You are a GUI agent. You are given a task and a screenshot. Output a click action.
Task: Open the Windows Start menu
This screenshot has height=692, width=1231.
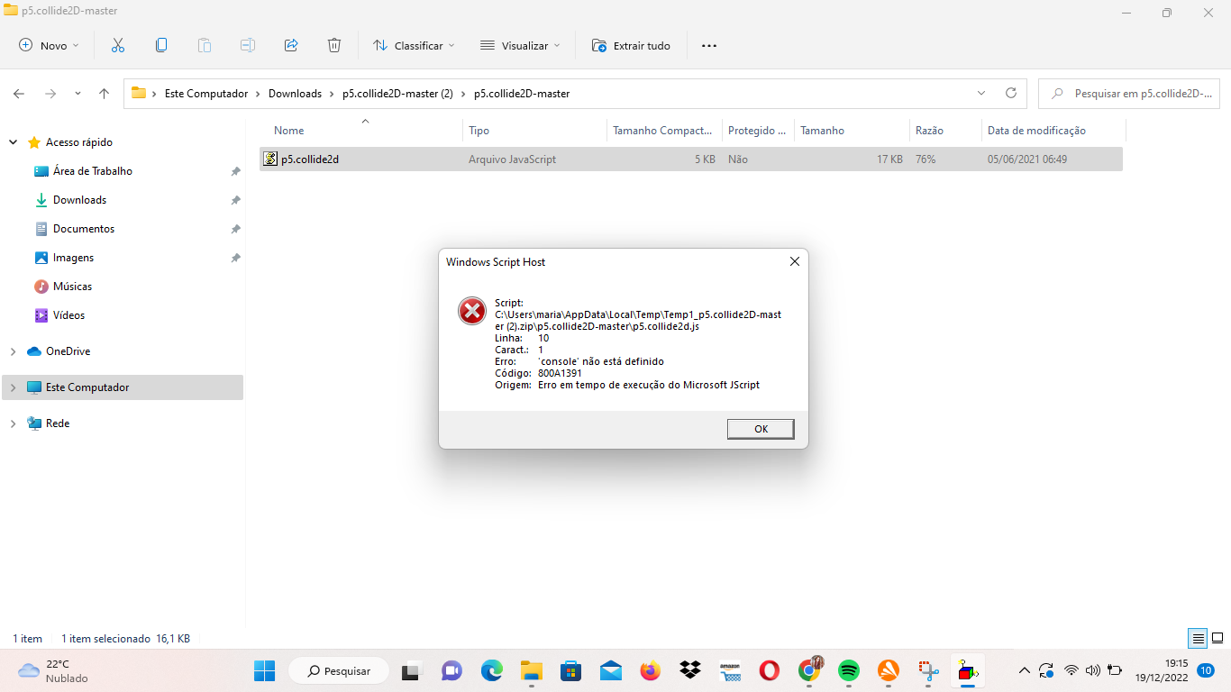(x=264, y=670)
